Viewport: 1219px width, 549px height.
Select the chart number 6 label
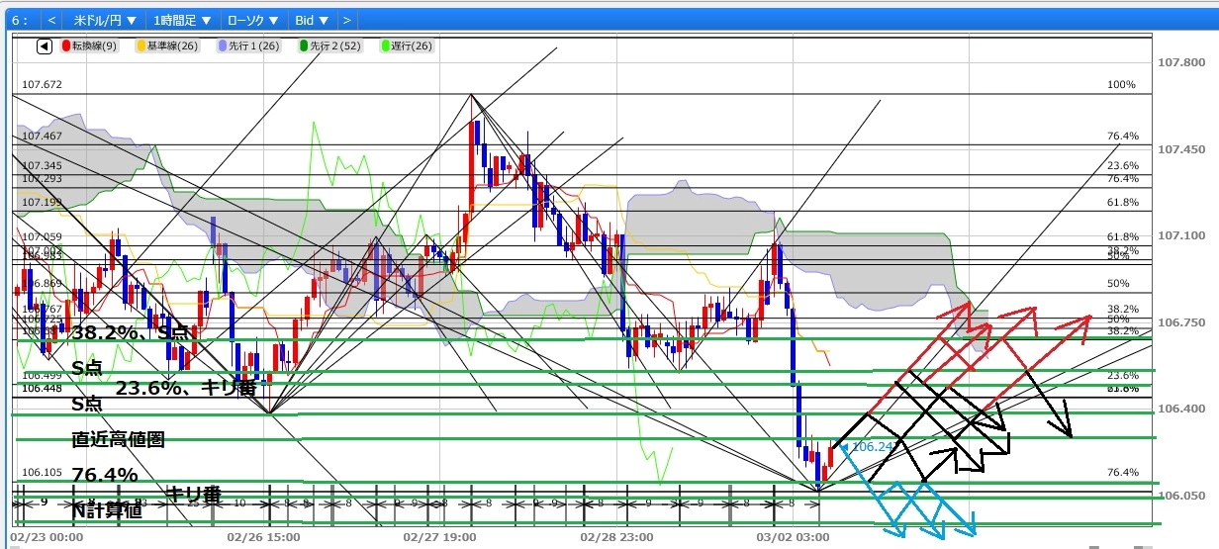17,20
